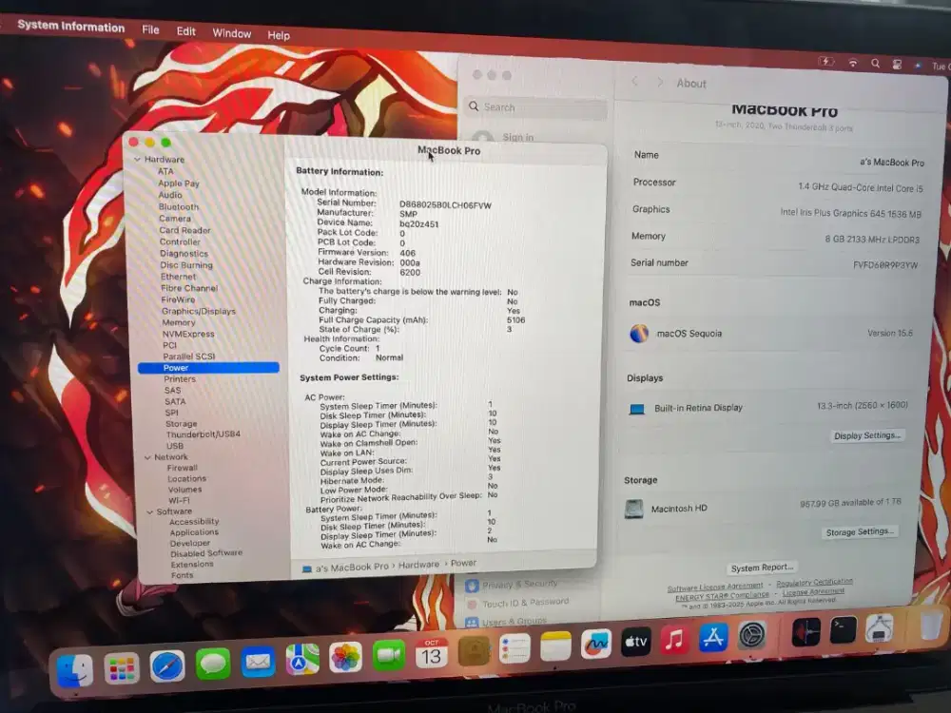The height and width of the screenshot is (713, 951).
Task: Click System Report button
Action: pos(762,568)
